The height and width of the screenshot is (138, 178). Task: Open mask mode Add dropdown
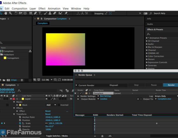click(x=51, y=105)
